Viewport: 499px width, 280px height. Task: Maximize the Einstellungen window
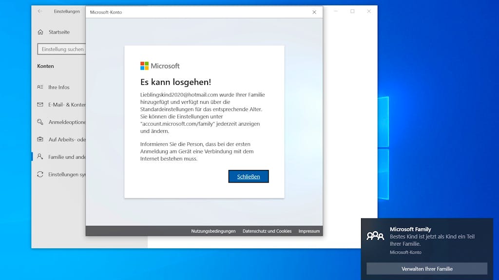(x=352, y=11)
